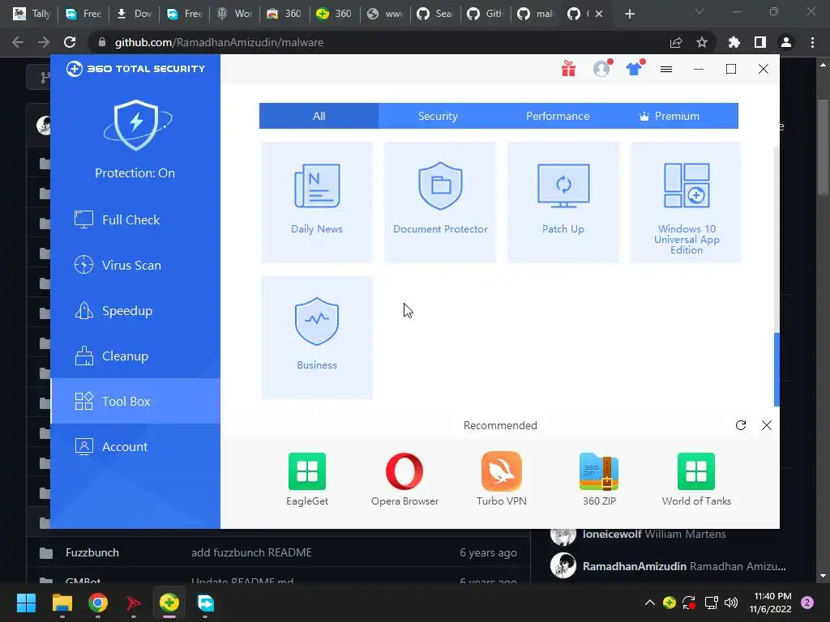Switch to the Tally browser tab

(x=32, y=14)
